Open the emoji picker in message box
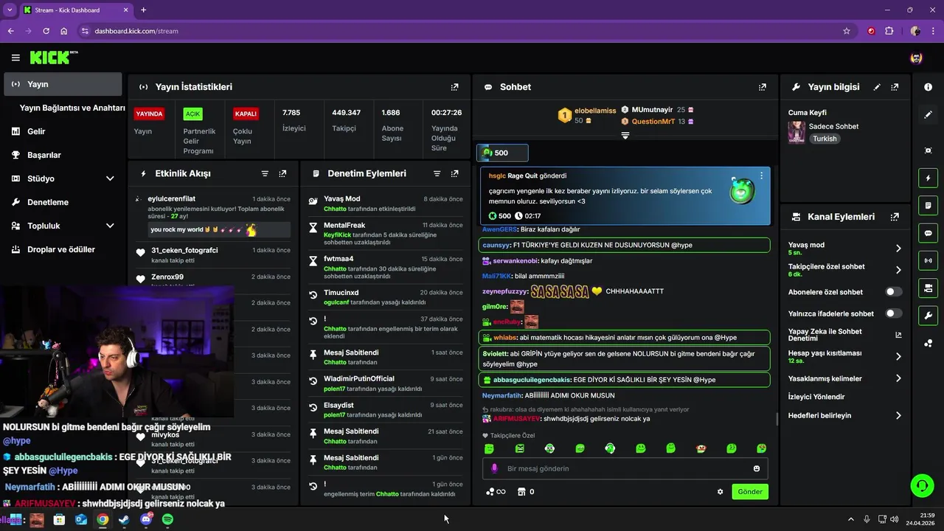Viewport: 944px width, 531px height. pos(757,468)
